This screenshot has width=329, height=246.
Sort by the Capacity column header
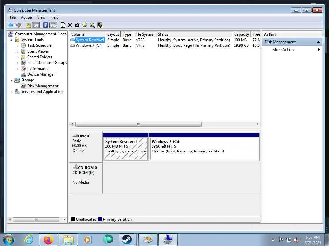click(x=242, y=34)
